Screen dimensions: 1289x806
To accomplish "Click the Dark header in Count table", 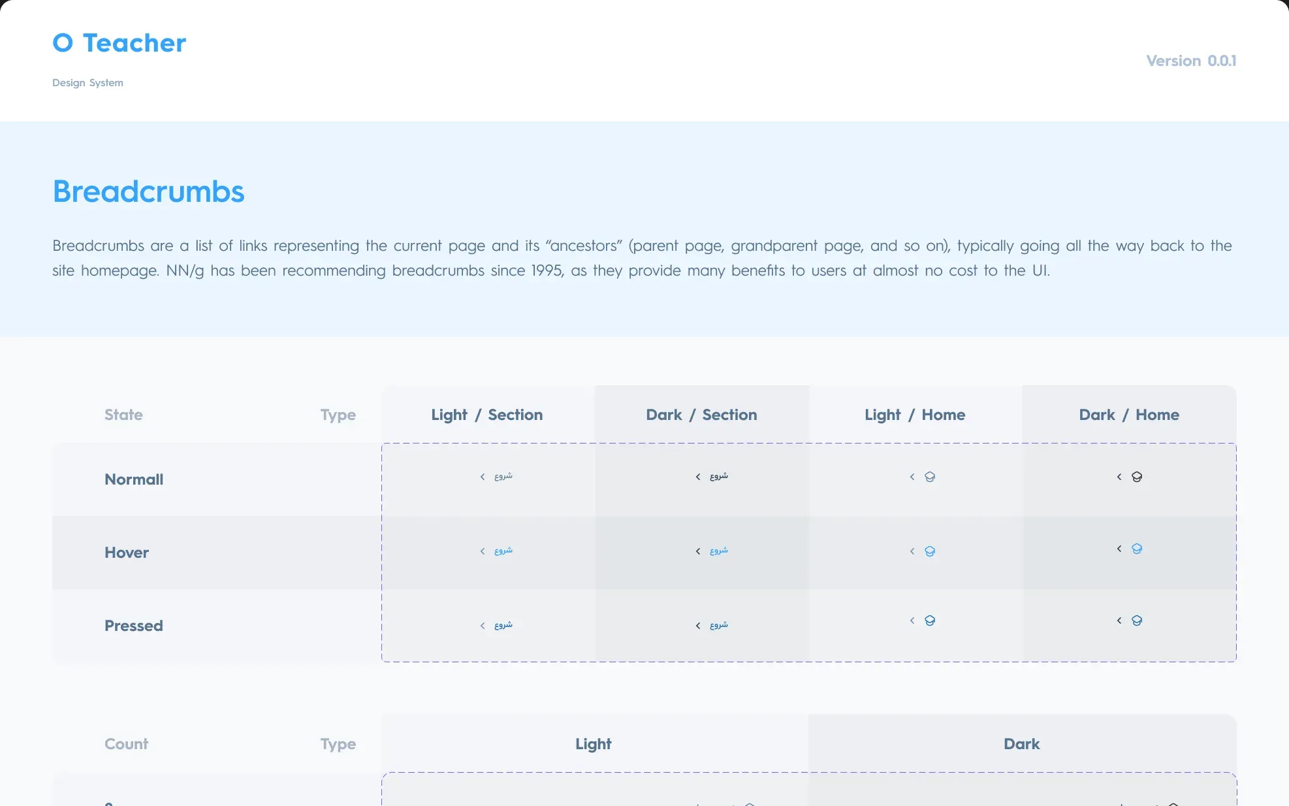I will (1022, 744).
